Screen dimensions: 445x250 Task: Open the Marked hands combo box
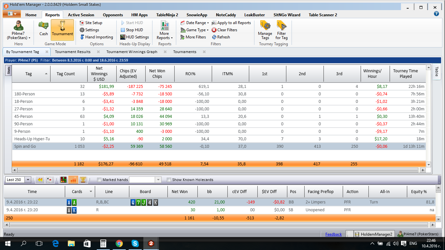coord(145,180)
